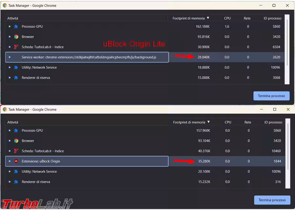The image size is (295, 210).
Task: Click memory value 30.900K
Action: [x=204, y=47]
